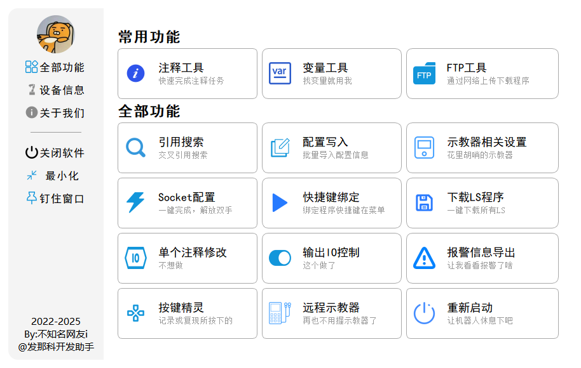Image resolution: width=581 pixels, height=368 pixels.
Task: Pin the window with 钉住窗口
Action: click(x=56, y=199)
